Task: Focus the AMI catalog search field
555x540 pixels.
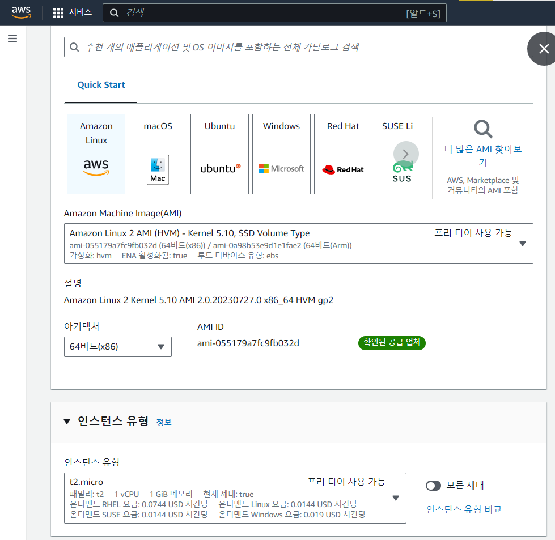Action: tap(298, 47)
